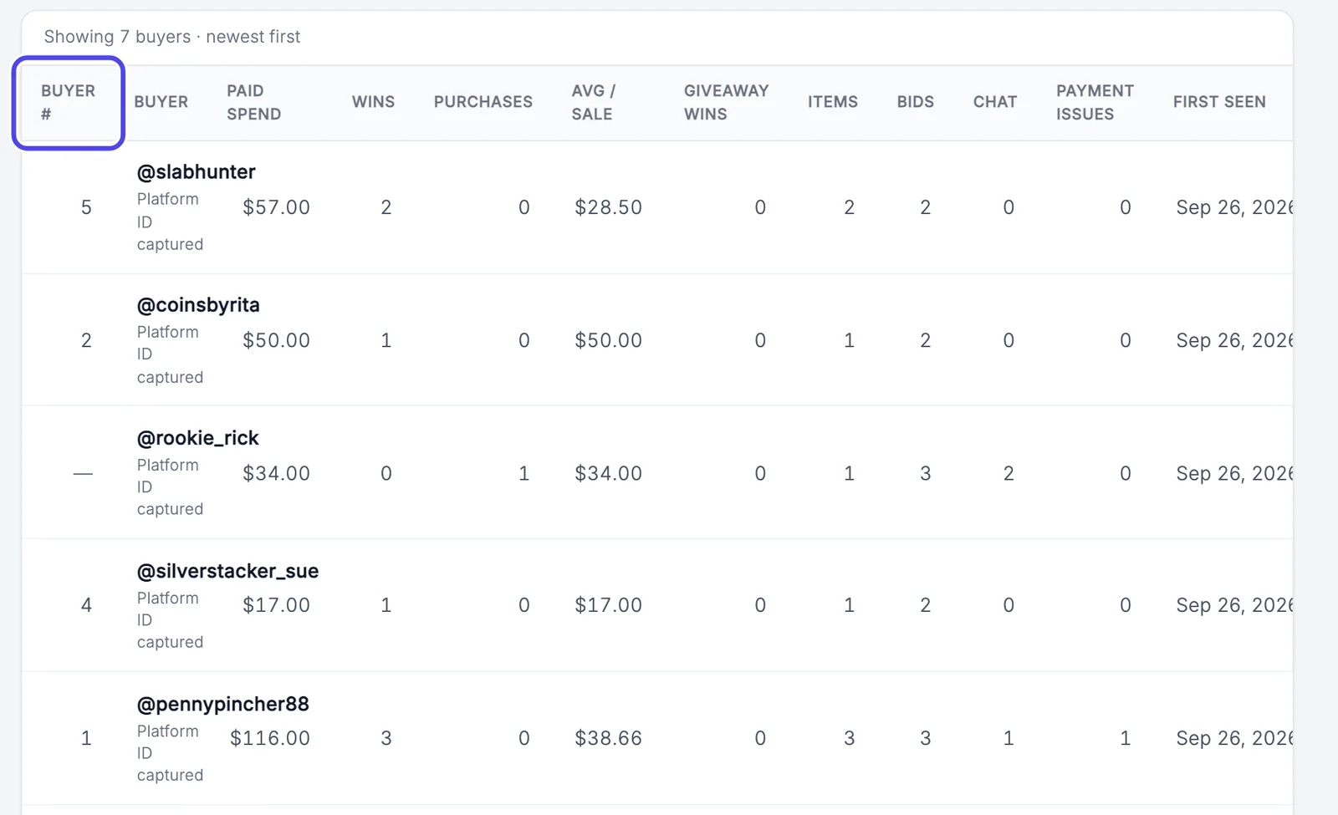1338x815 pixels.
Task: Sort by PAYMENT ISSUES header
Action: 1095,102
